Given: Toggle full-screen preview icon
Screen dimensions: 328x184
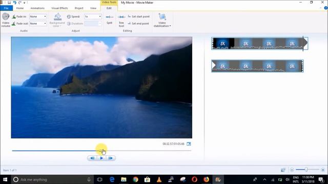Looking at the screenshot, I should [x=189, y=144].
